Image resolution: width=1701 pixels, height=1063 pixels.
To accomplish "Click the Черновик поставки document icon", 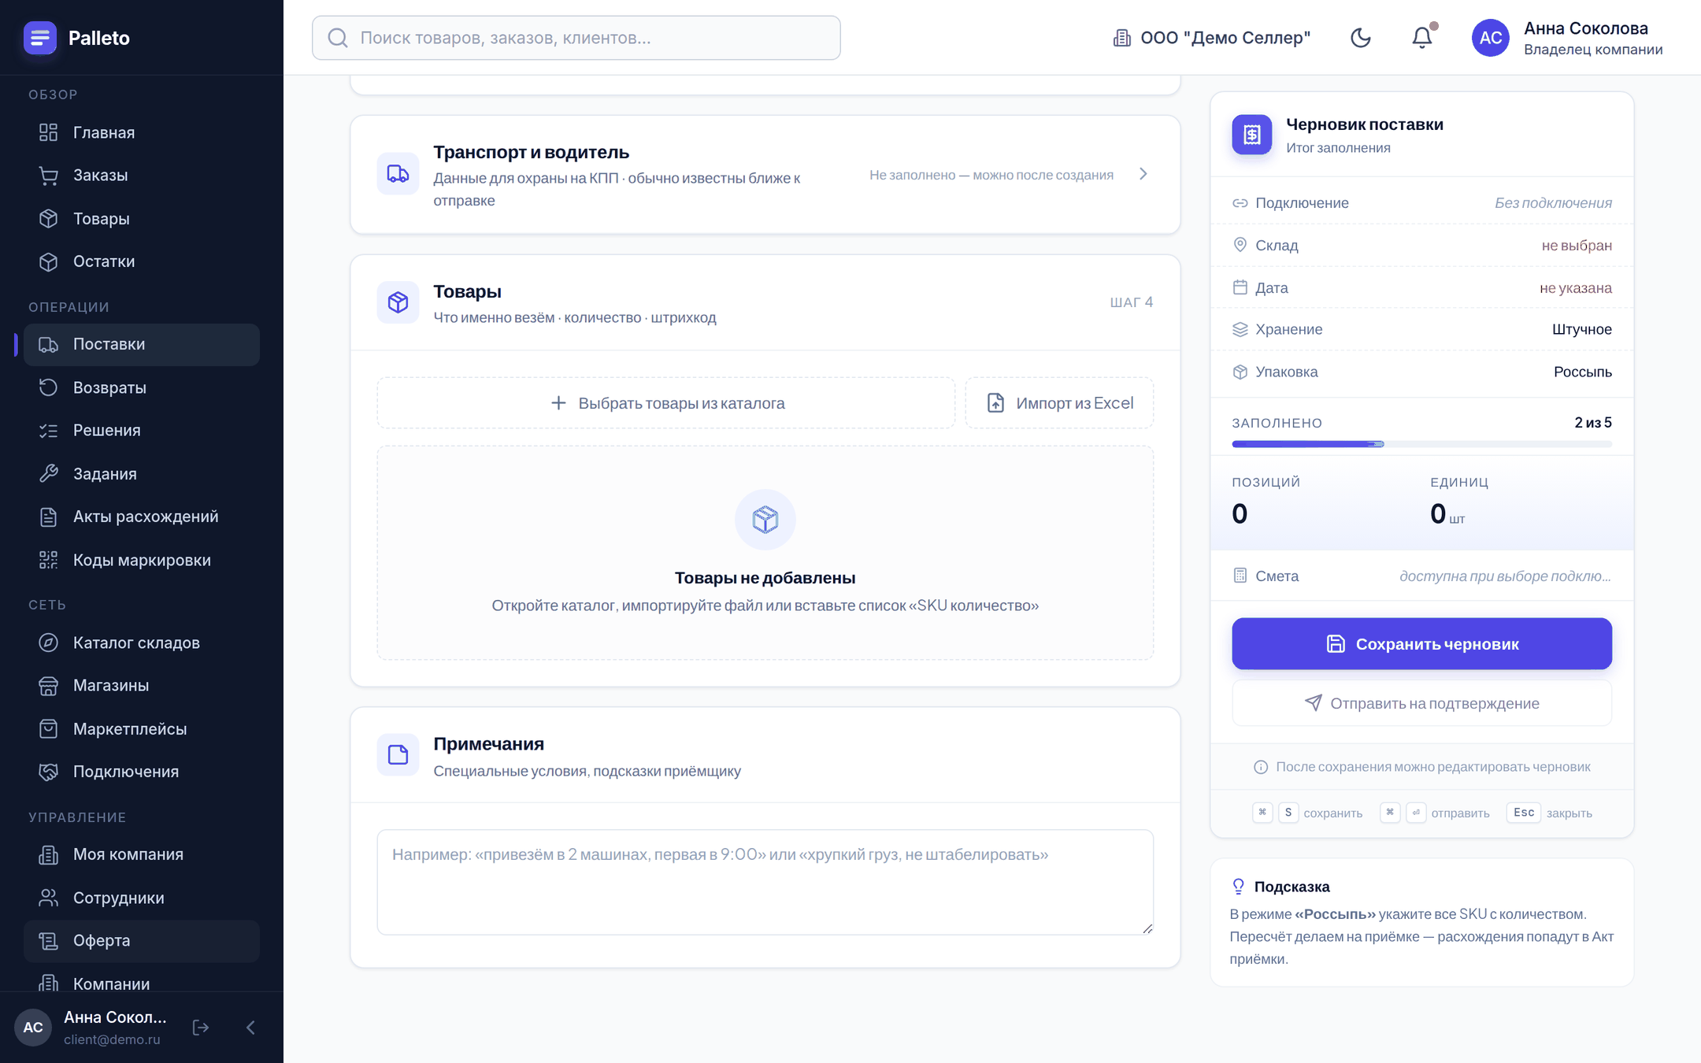I will point(1252,135).
